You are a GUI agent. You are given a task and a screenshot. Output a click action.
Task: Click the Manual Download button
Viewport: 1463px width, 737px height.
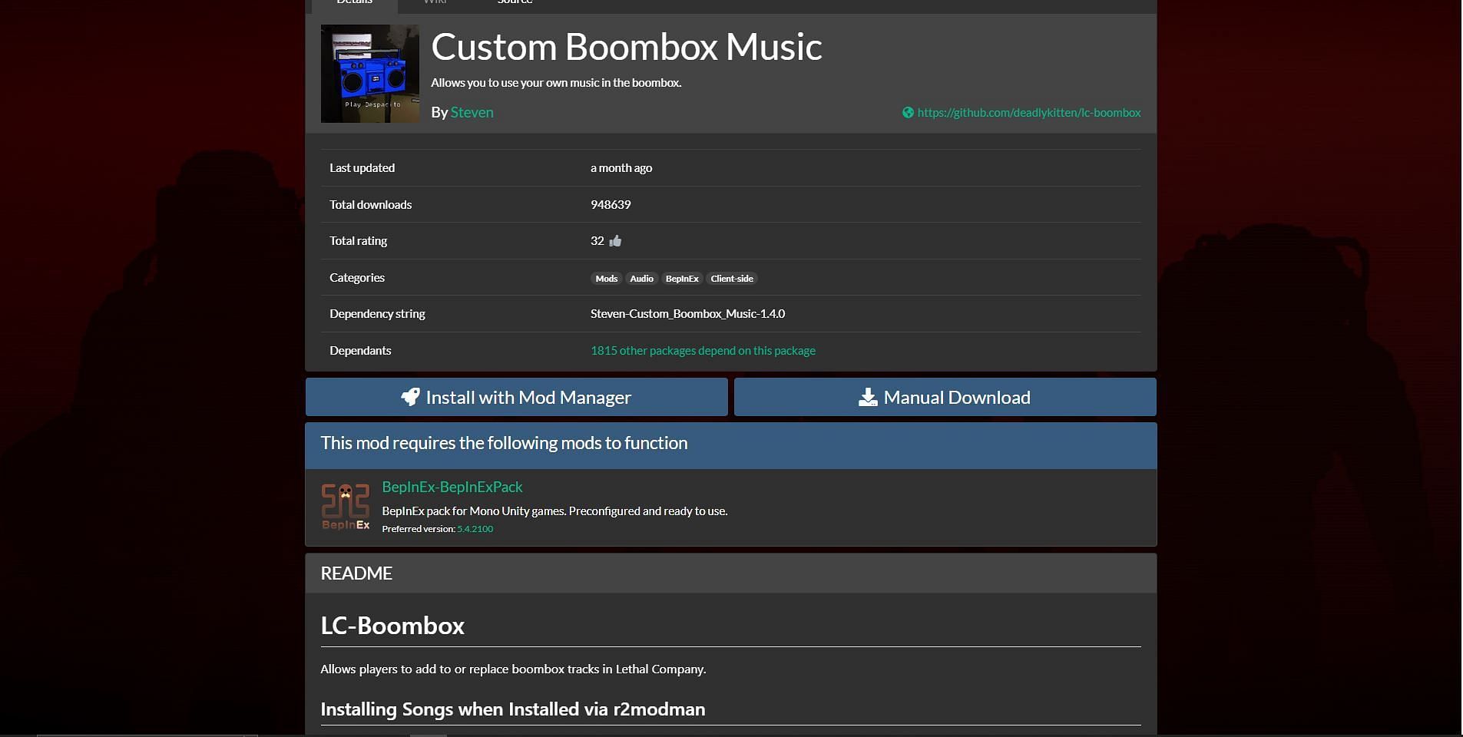pos(945,397)
